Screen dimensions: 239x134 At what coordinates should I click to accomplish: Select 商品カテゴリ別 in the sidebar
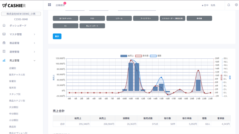pyautogui.click(x=17, y=101)
